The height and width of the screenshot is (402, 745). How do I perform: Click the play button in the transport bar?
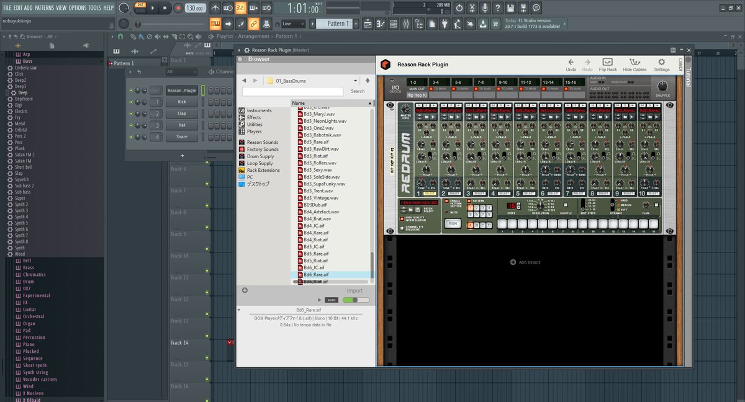point(154,8)
